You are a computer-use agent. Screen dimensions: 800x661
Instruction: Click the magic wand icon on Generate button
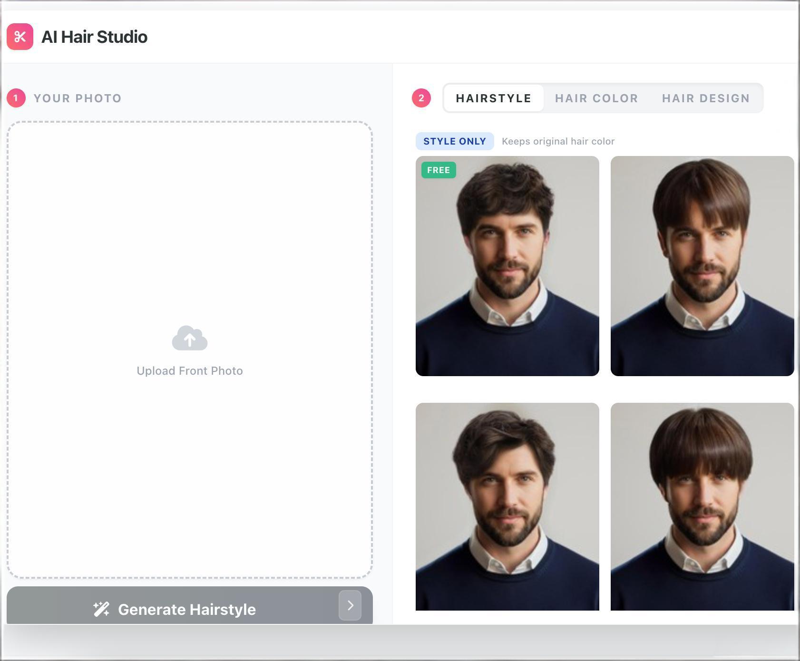pos(101,609)
